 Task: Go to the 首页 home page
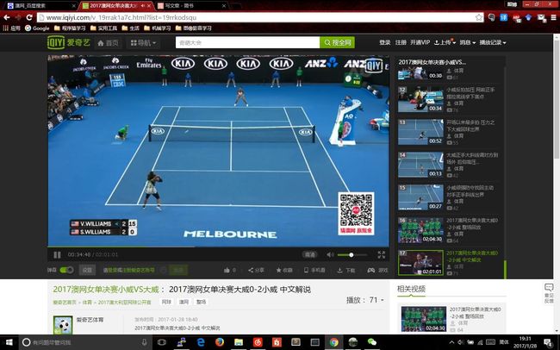(109, 43)
